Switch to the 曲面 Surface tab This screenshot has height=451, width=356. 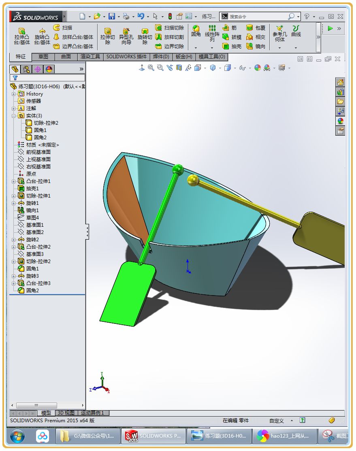pos(66,57)
